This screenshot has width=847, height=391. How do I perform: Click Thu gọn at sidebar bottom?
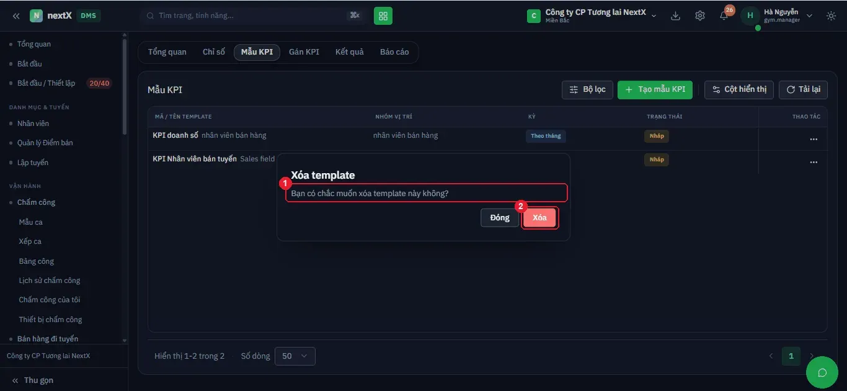32,380
